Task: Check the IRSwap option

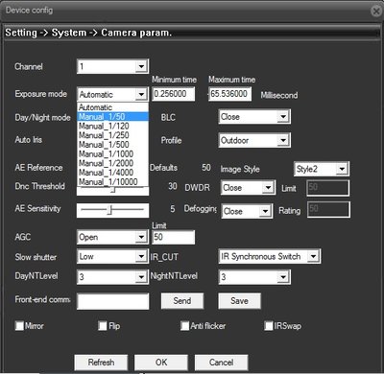Action: 269,326
